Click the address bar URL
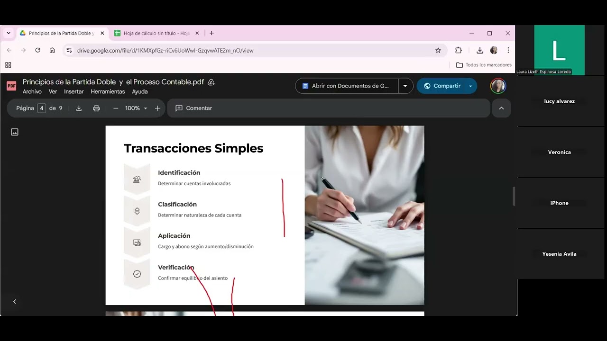Image resolution: width=607 pixels, height=341 pixels. pyautogui.click(x=166, y=50)
